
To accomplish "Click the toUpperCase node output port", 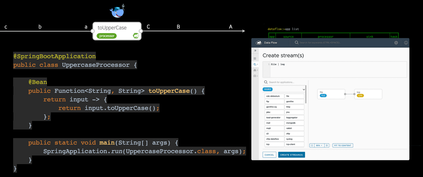I will pos(141,31).
